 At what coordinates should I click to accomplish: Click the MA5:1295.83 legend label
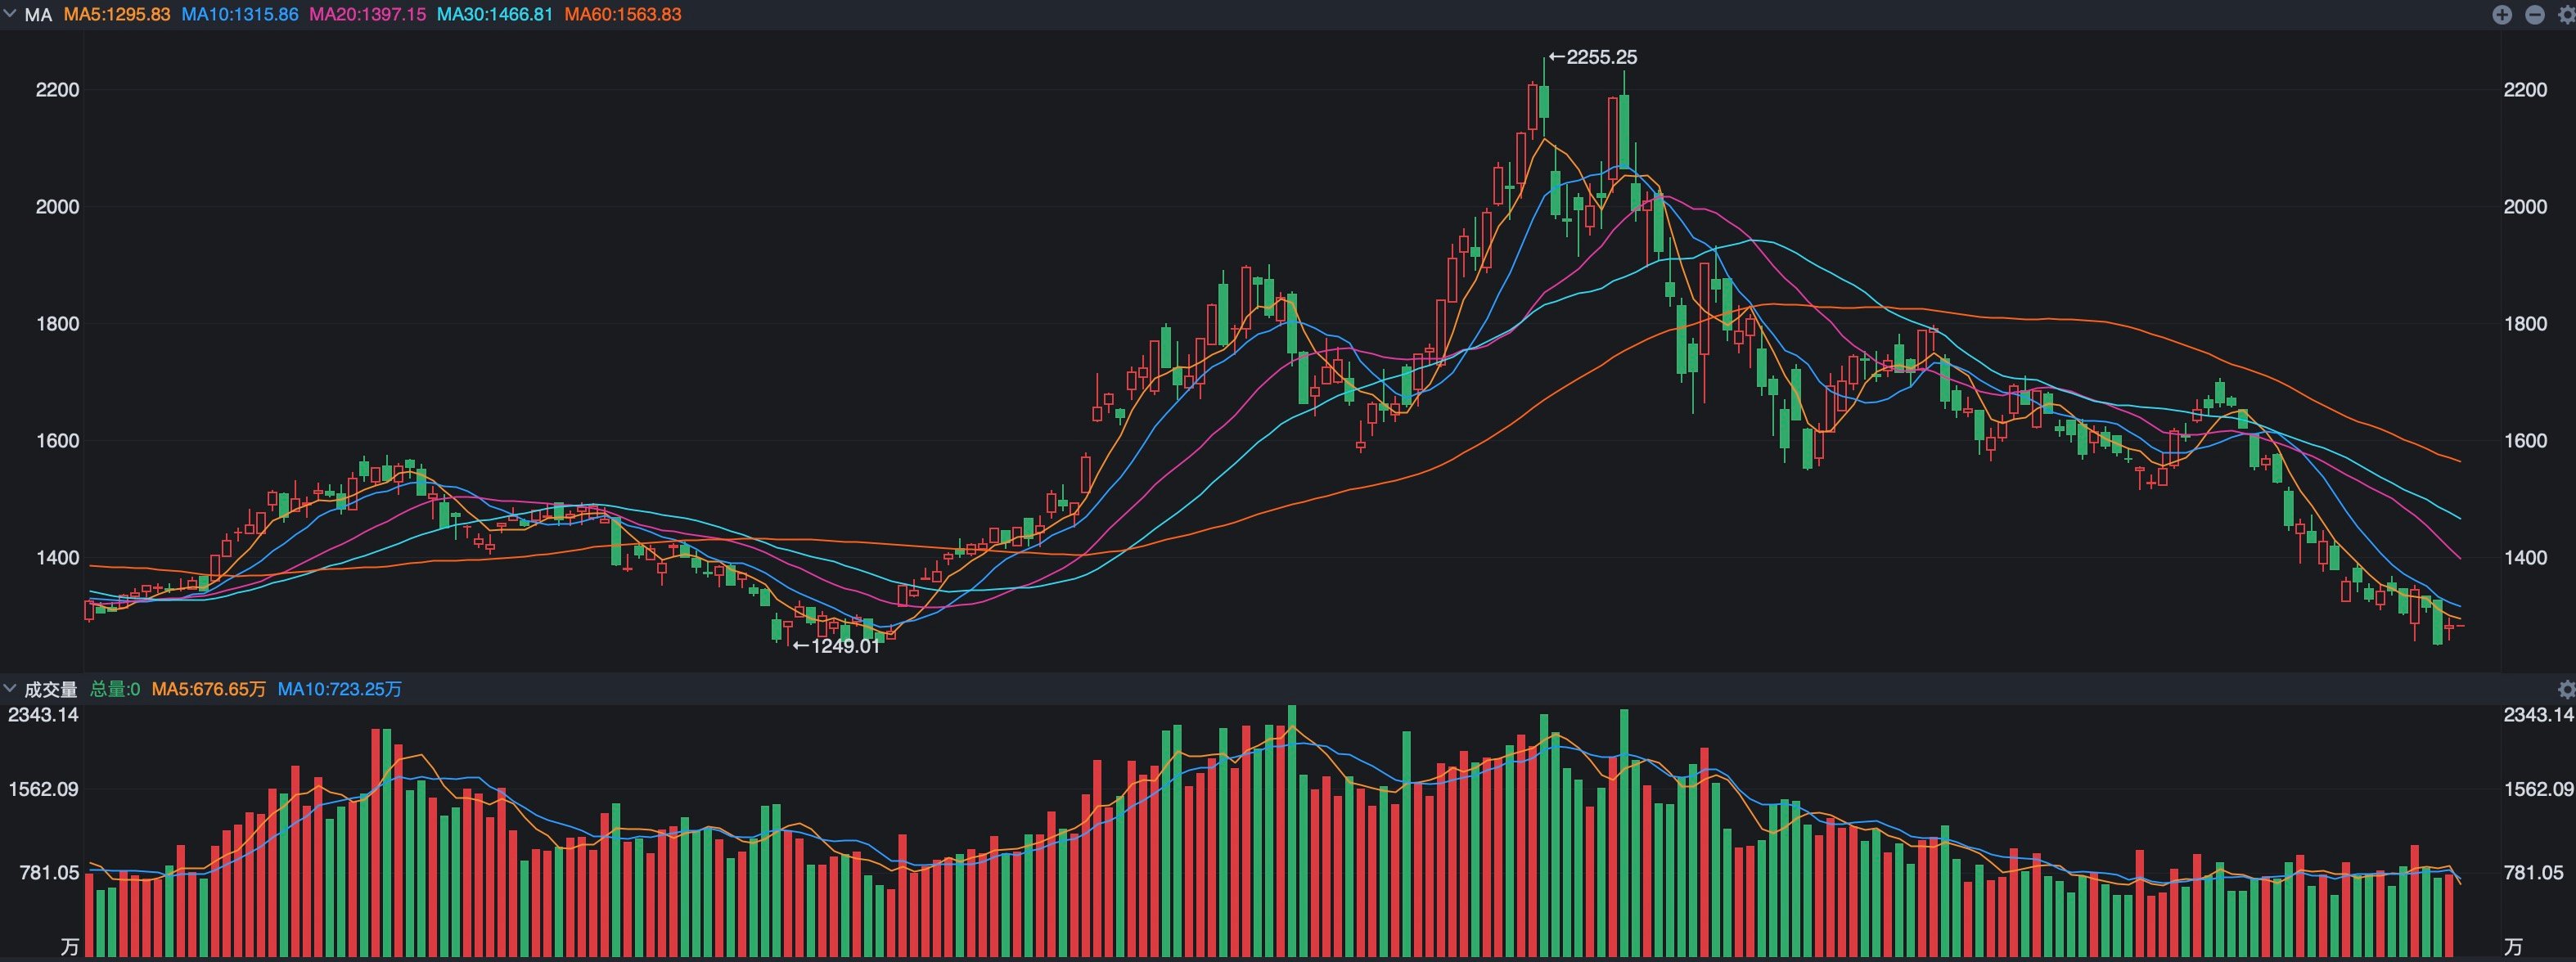pos(117,15)
